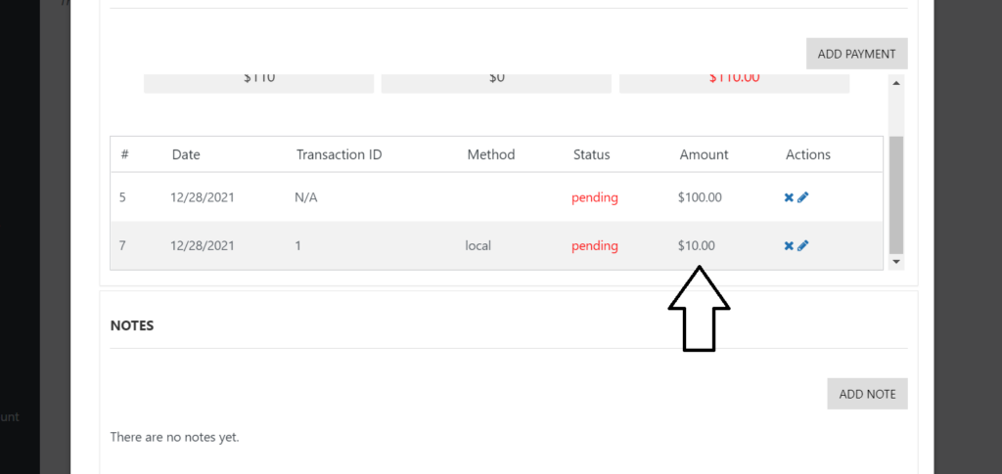Click the payments list scrollbar thumb
This screenshot has height=474, width=1002.
coord(896,194)
